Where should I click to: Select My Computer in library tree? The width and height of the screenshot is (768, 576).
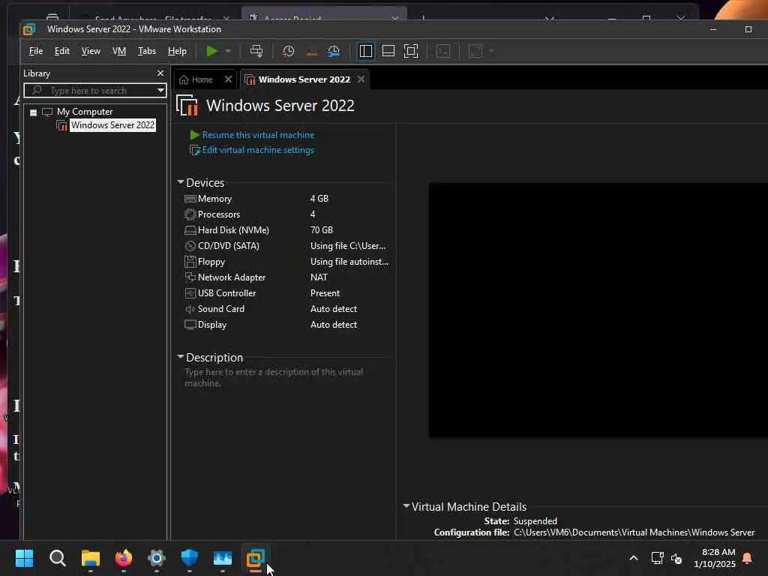[x=84, y=112]
